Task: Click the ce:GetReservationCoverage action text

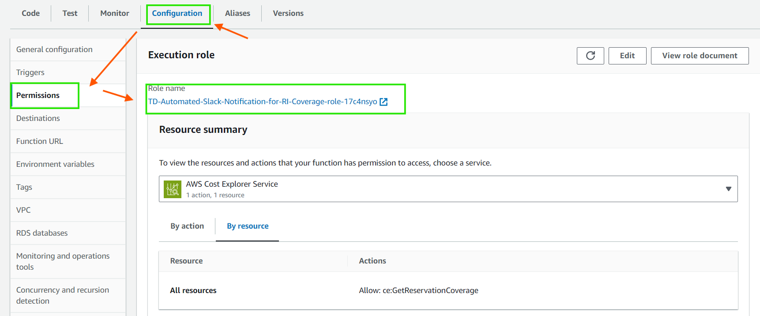Action: click(x=430, y=290)
